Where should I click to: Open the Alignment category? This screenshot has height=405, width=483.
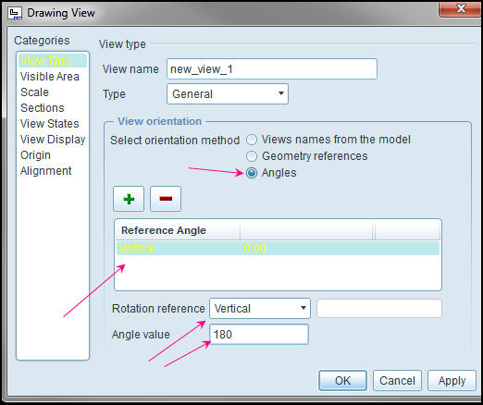[45, 171]
